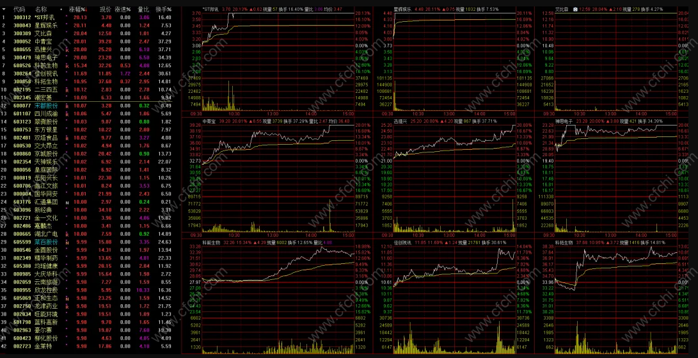This screenshot has height=358, width=698.
Task: Click the K marker in 科前生物 row
Action: point(67,65)
